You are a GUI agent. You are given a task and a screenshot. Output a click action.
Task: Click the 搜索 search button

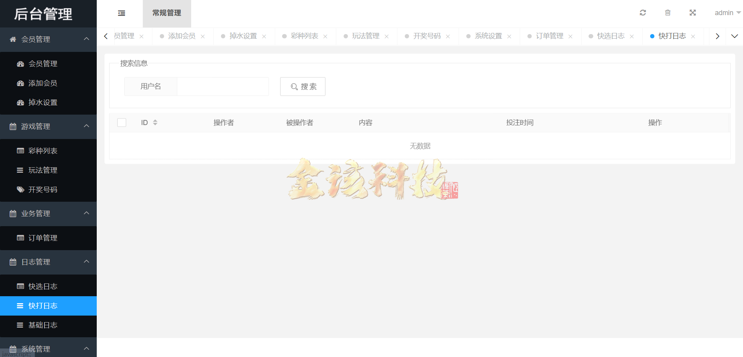[x=303, y=86]
